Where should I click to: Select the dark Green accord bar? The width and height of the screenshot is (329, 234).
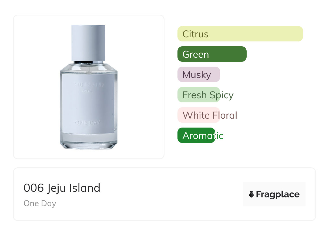point(212,54)
